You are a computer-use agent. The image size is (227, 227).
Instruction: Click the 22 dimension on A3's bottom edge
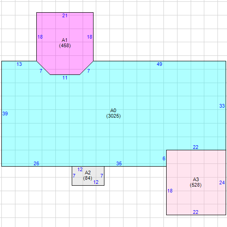point(196,212)
